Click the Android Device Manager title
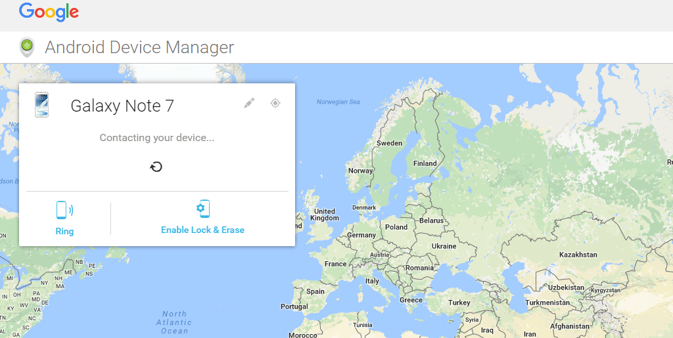This screenshot has width=673, height=338. click(x=139, y=47)
